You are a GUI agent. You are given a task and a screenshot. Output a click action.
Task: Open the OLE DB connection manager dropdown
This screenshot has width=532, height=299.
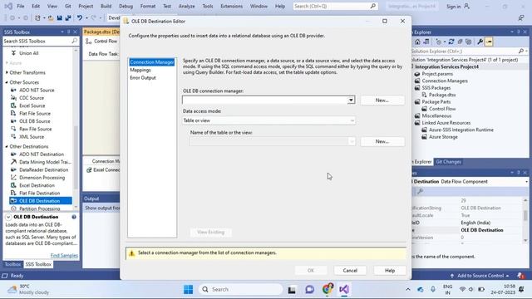coord(351,100)
